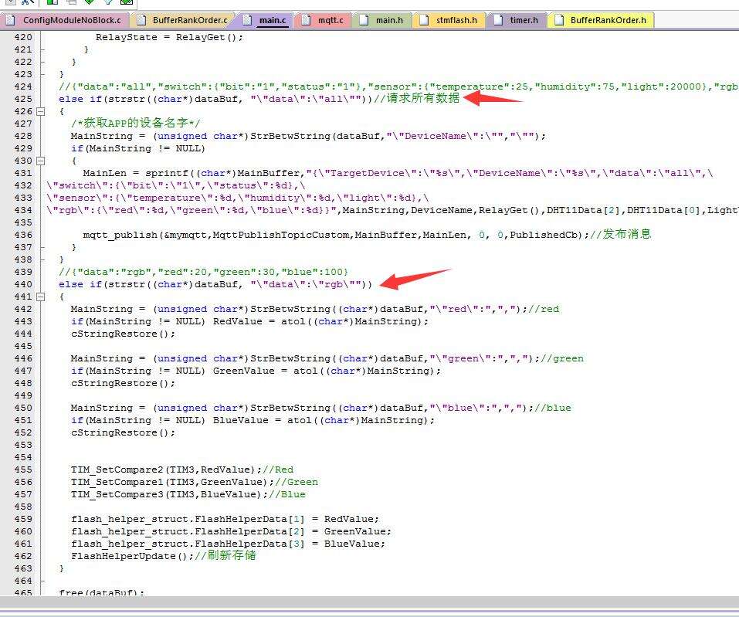
Task: Click the file icon on main.c tab
Action: pos(247,20)
